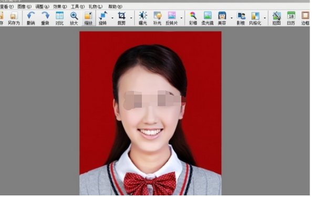Select the 放大 (Zoom in) magnifier tool
The height and width of the screenshot is (197, 320).
pos(74,18)
